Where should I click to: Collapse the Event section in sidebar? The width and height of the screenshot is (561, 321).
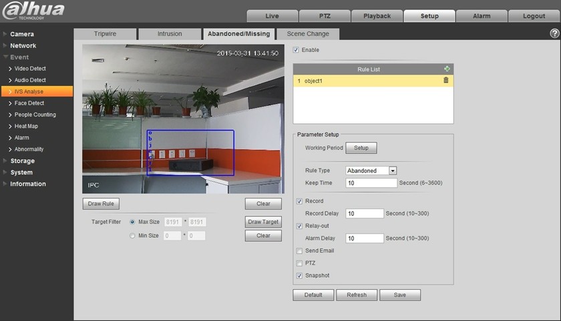click(x=19, y=57)
